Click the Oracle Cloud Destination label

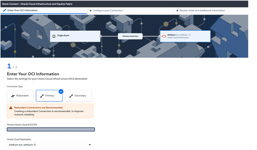coord(19,139)
